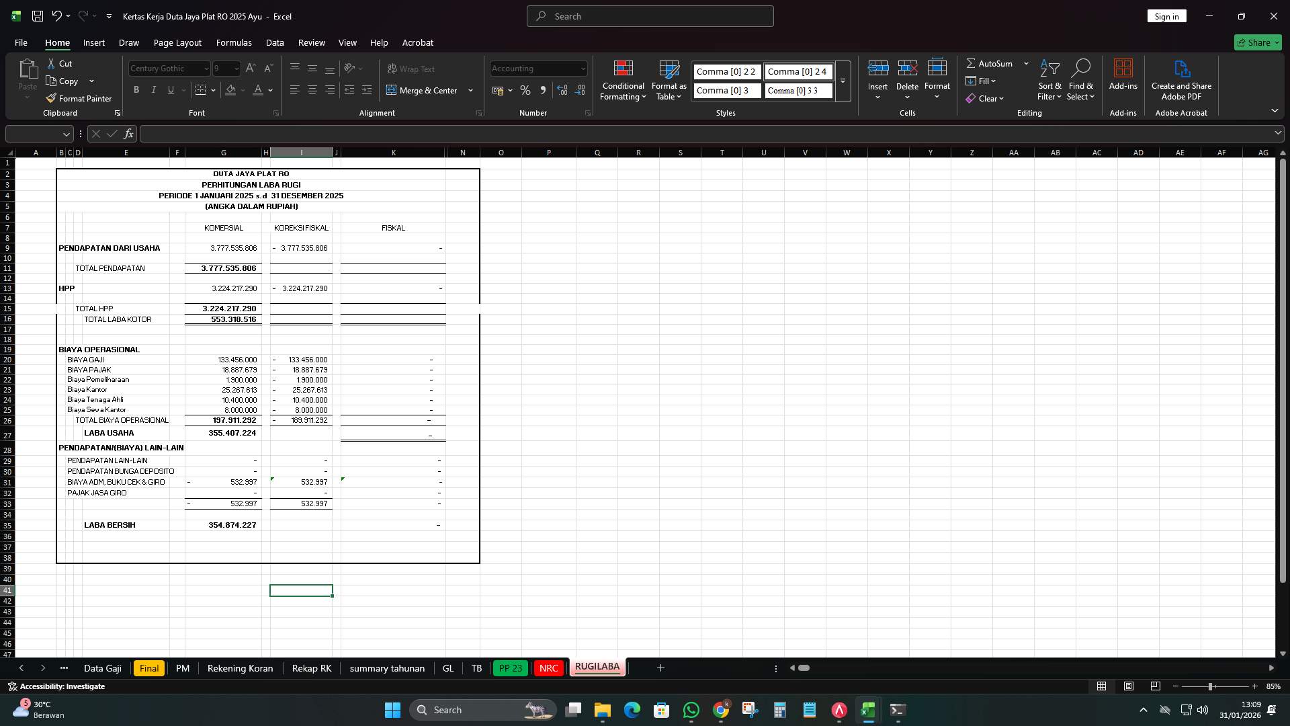Click Create and Share Adobe PDF
The width and height of the screenshot is (1290, 726).
(1181, 81)
